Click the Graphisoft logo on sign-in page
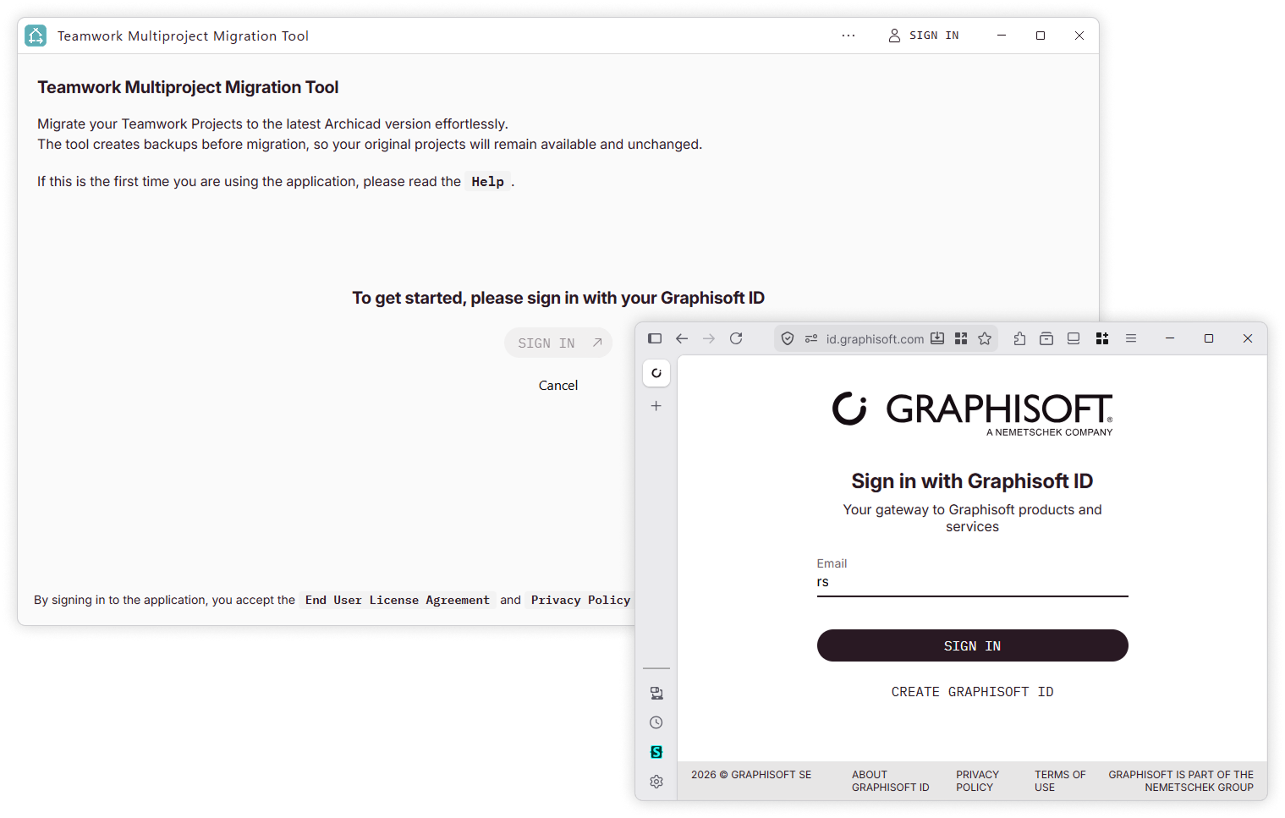This screenshot has height=818, width=1285. pos(972,414)
